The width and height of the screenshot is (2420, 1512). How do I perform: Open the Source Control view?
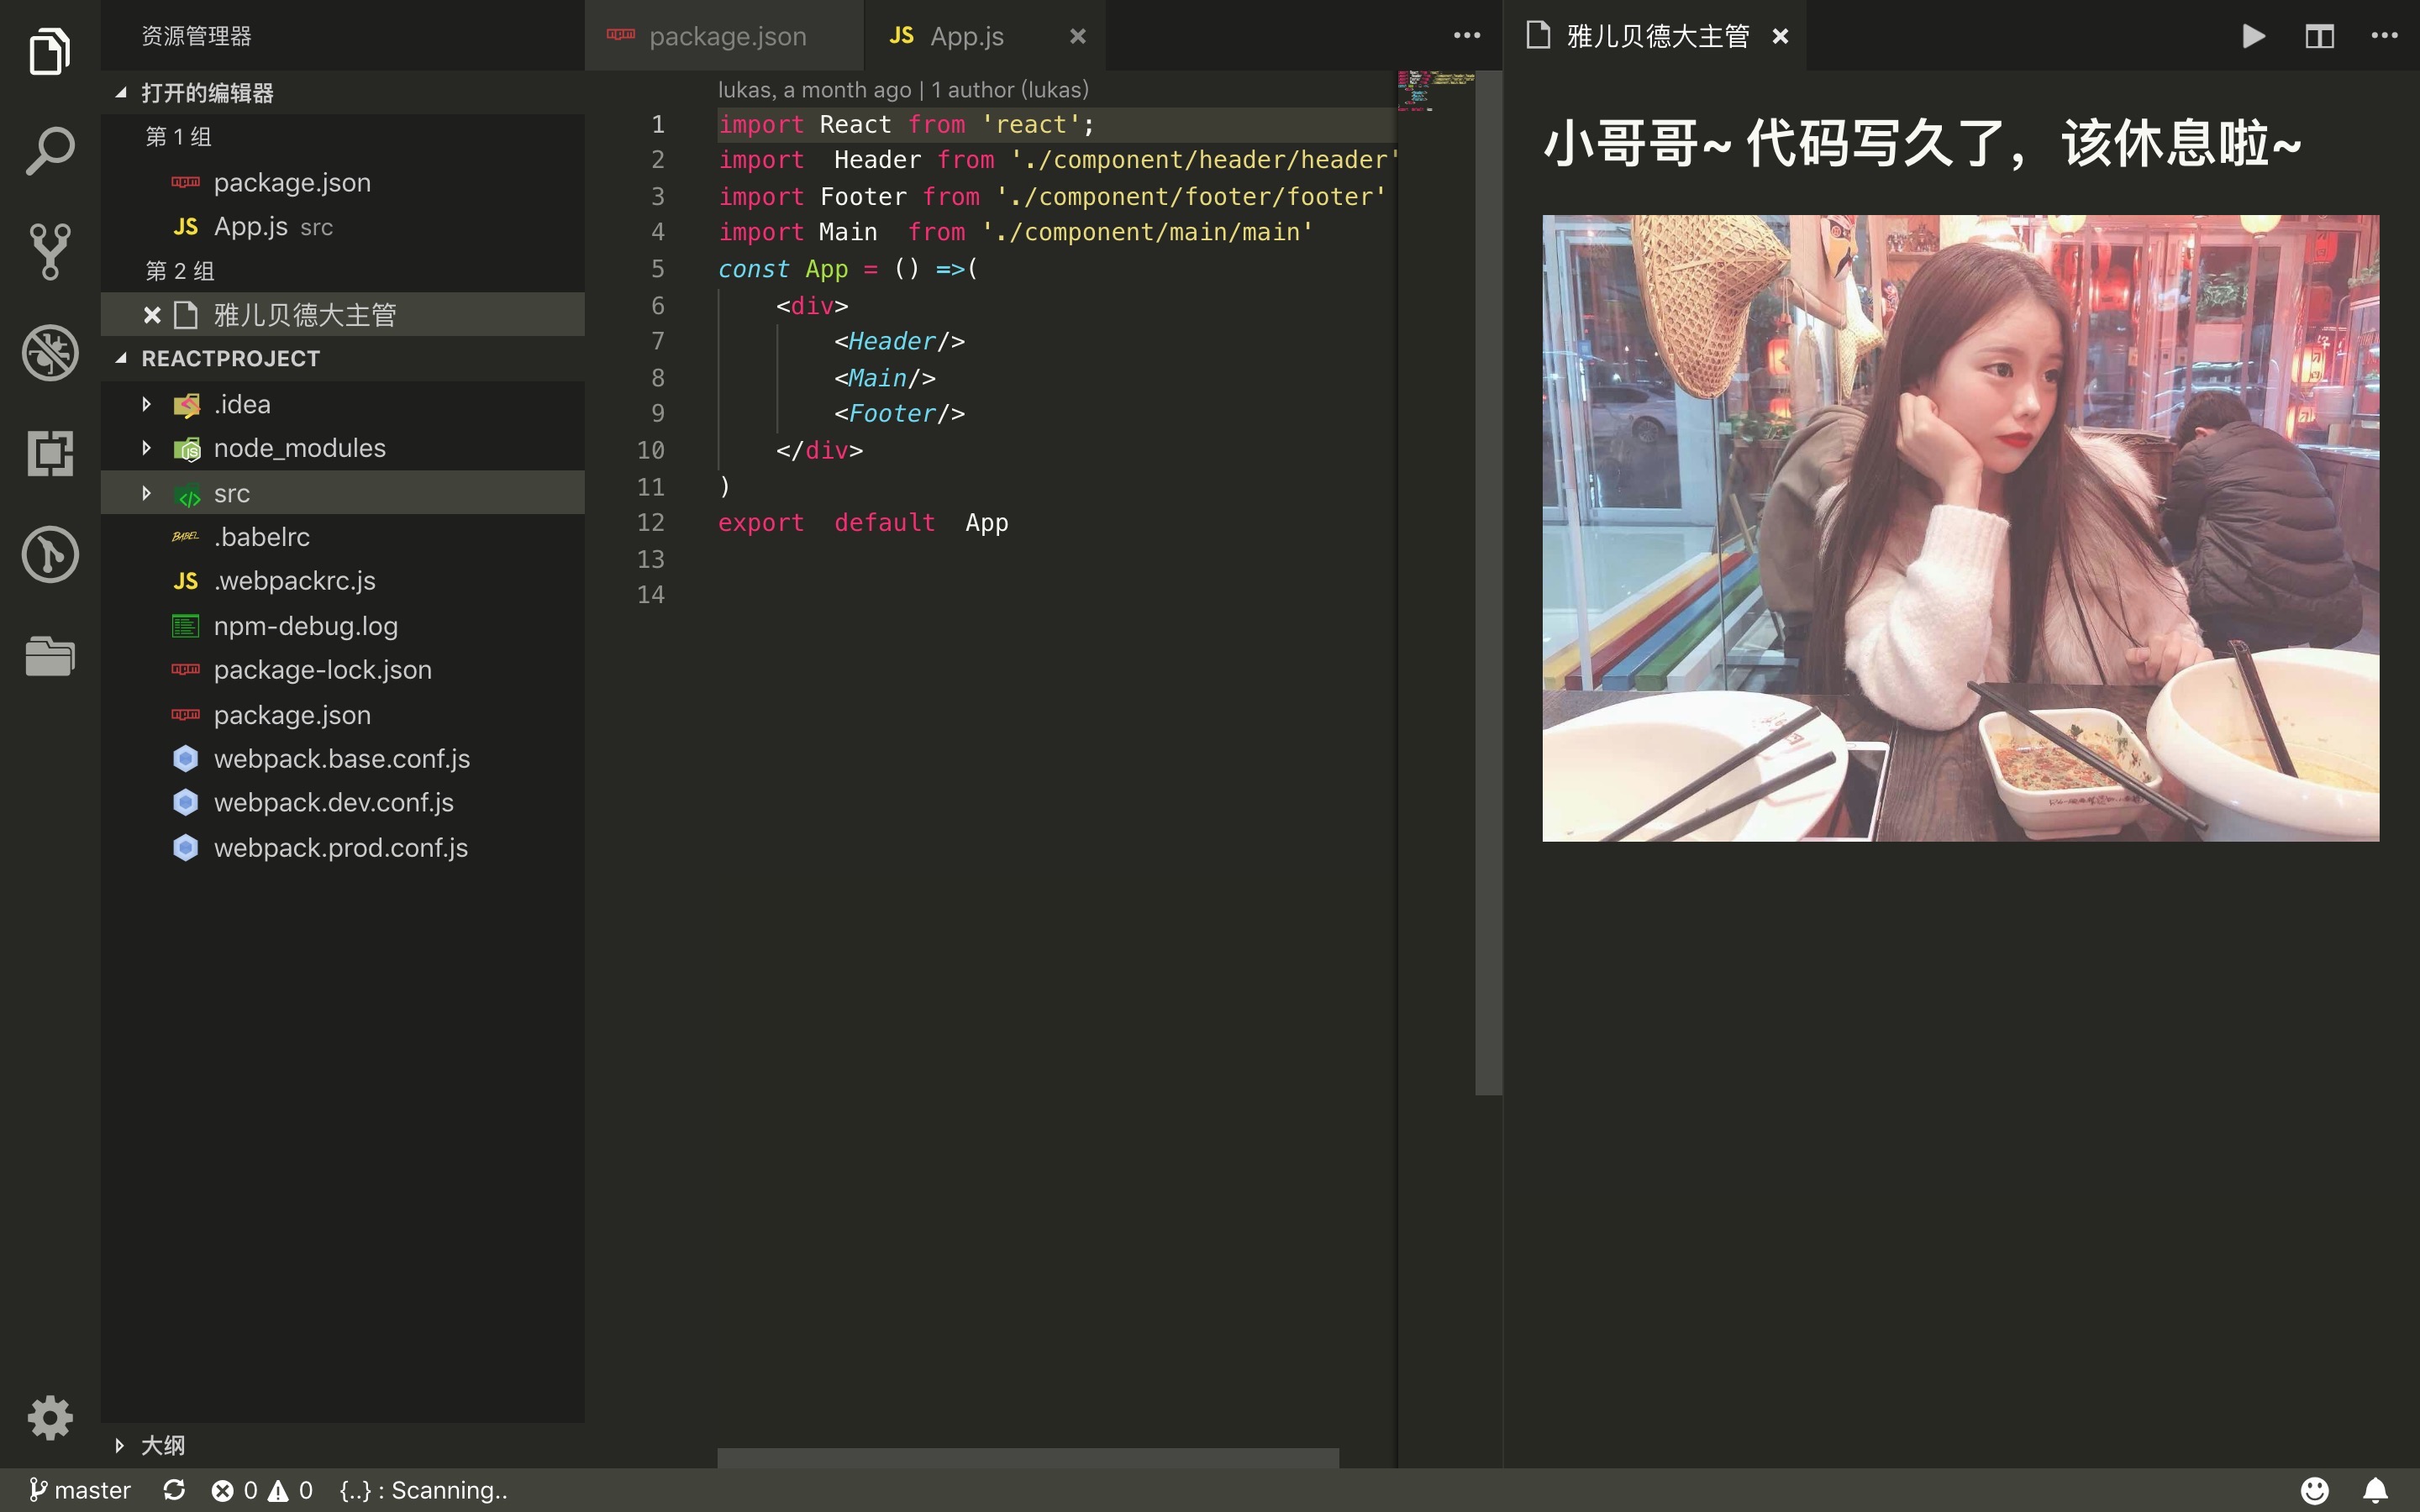coord(50,251)
